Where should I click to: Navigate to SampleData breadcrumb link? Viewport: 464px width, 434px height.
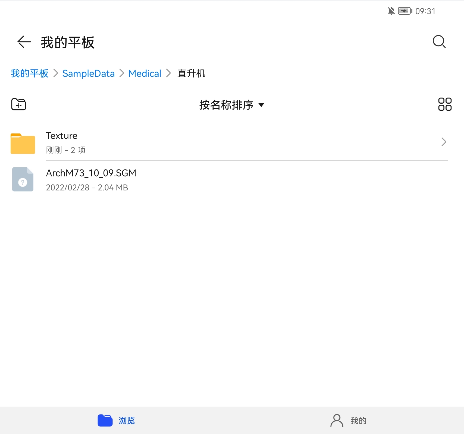pos(88,74)
